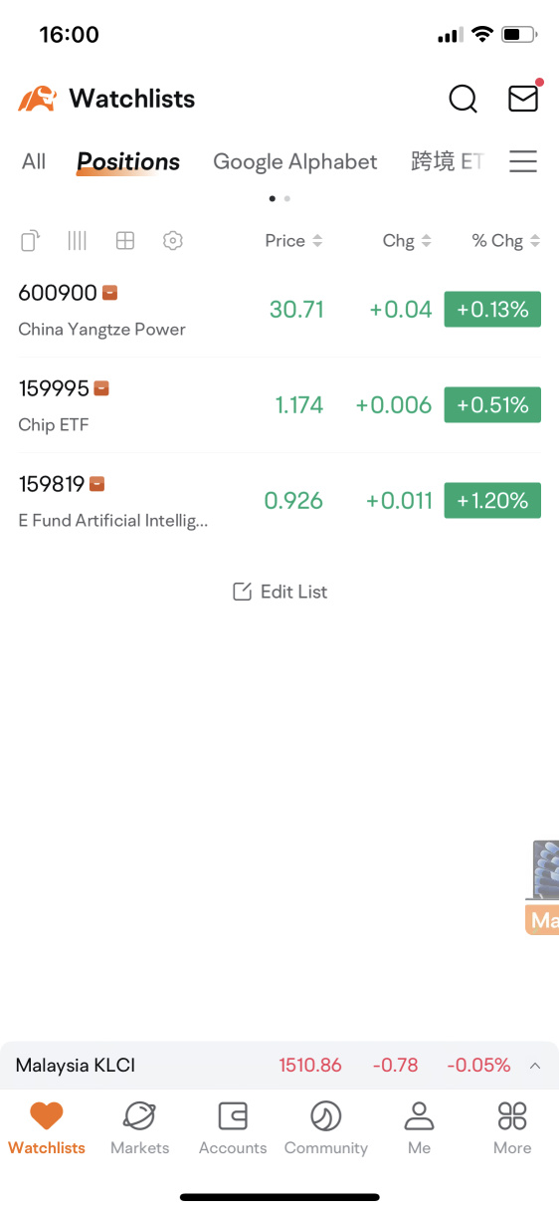Sort list by % Chg column
The height and width of the screenshot is (1213, 559).
506,240
